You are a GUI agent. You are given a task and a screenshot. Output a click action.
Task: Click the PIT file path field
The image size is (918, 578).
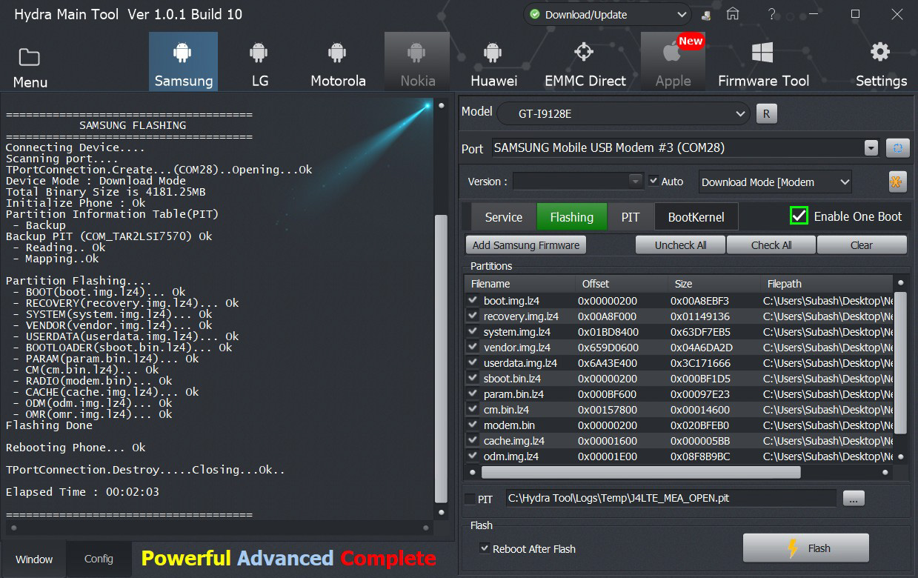pos(671,499)
